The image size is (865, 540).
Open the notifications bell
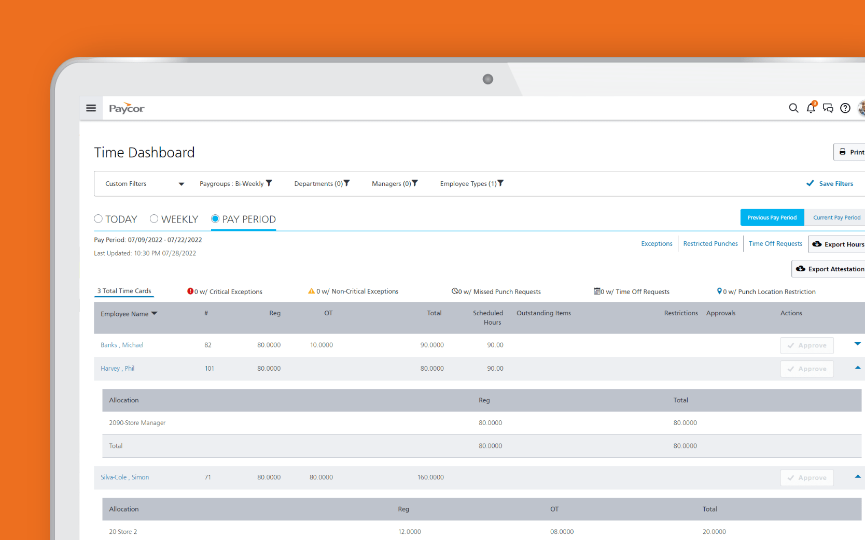tap(811, 108)
